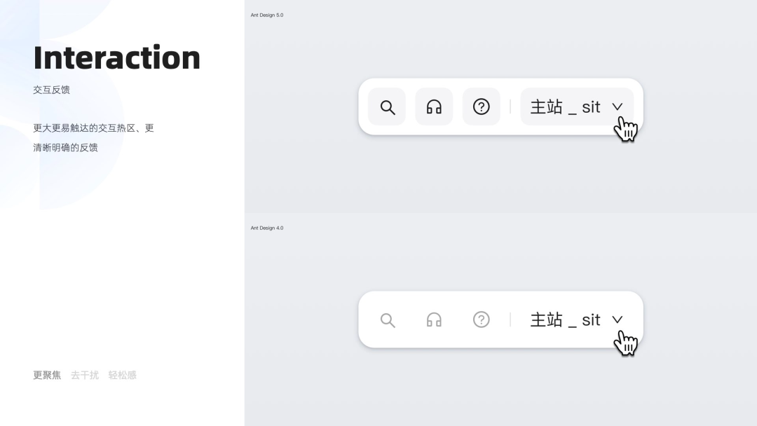Click the help question icon in Ant Design 5.0 bar
This screenshot has height=426, width=757.
point(481,106)
